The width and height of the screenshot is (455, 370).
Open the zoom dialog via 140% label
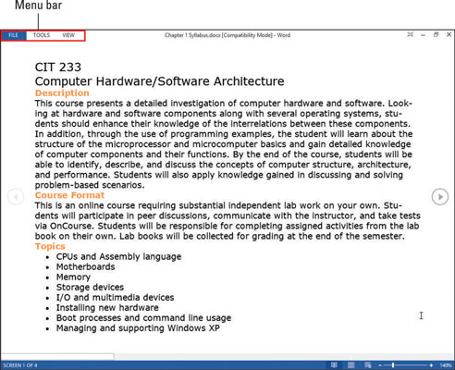[x=446, y=365]
